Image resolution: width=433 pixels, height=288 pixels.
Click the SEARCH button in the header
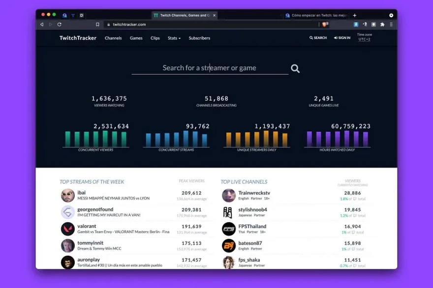click(x=318, y=38)
